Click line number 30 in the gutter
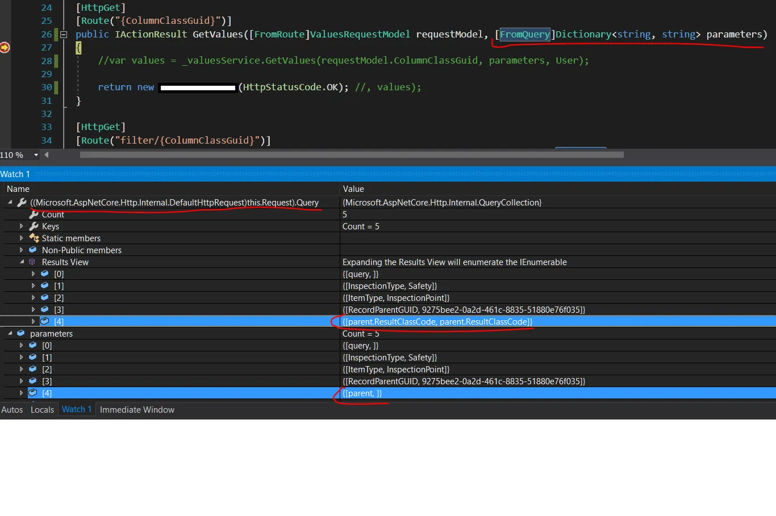This screenshot has height=516, width=776. click(x=47, y=87)
